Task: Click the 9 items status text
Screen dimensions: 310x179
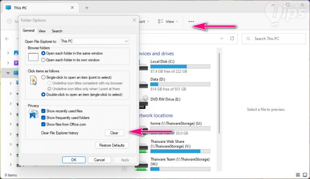Action: click(11, 175)
